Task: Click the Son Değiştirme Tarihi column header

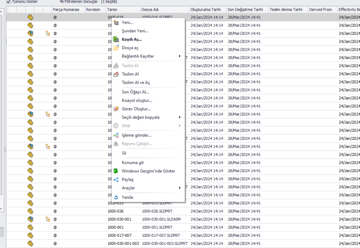Action: tap(245, 9)
